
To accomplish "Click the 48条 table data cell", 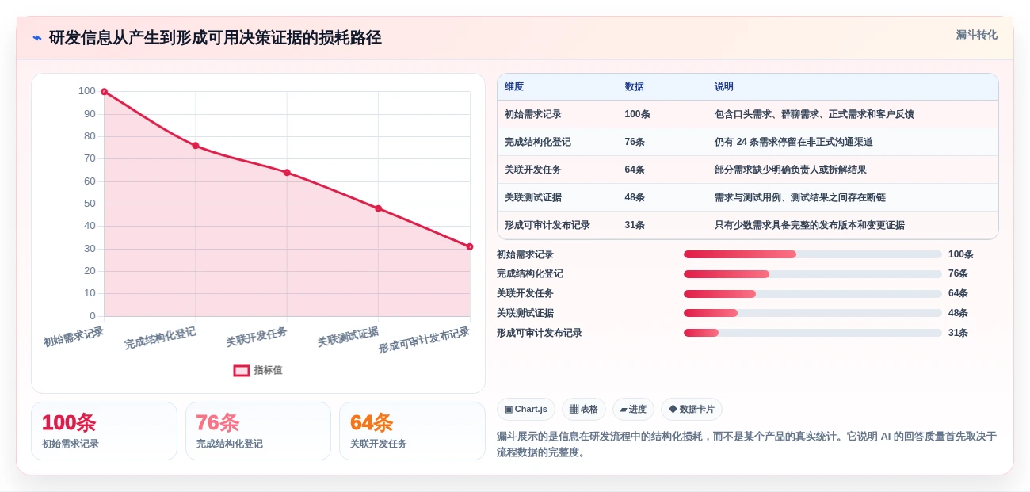I will 635,197.
